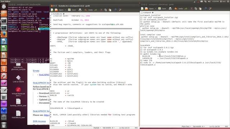
Task: Redo in the scalapack gedit window
Action: [x=186, y=9]
